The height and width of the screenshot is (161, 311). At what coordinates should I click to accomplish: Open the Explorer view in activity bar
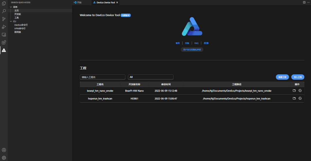pos(4,3)
